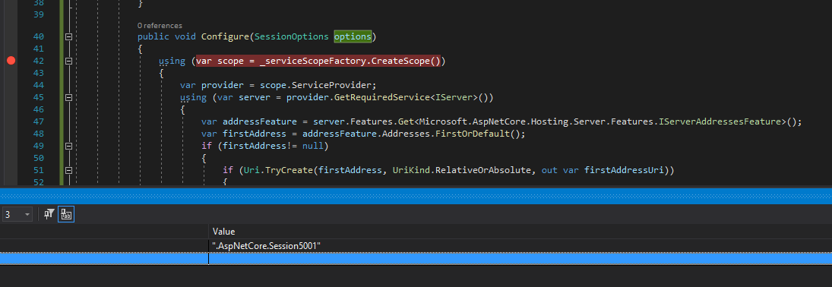Click the red breakpoint dot on line 42
Screen dimensions: 832x287
(11, 61)
